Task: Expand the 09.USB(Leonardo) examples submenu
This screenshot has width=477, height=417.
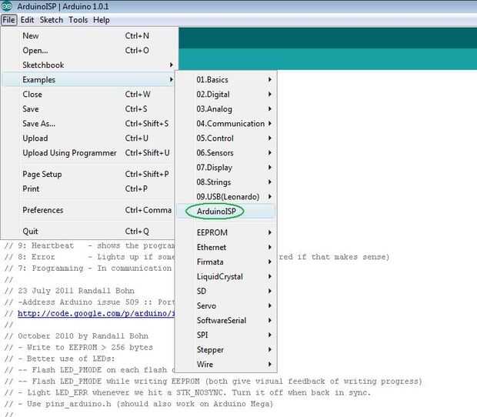Action: pyautogui.click(x=226, y=196)
